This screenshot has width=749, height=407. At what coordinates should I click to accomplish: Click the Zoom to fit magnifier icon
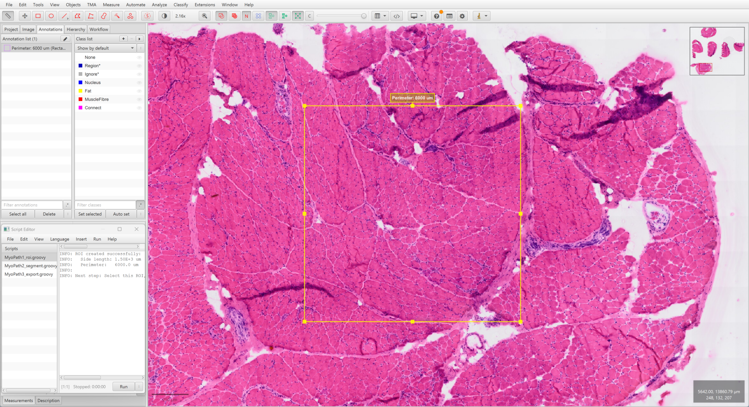click(x=204, y=16)
